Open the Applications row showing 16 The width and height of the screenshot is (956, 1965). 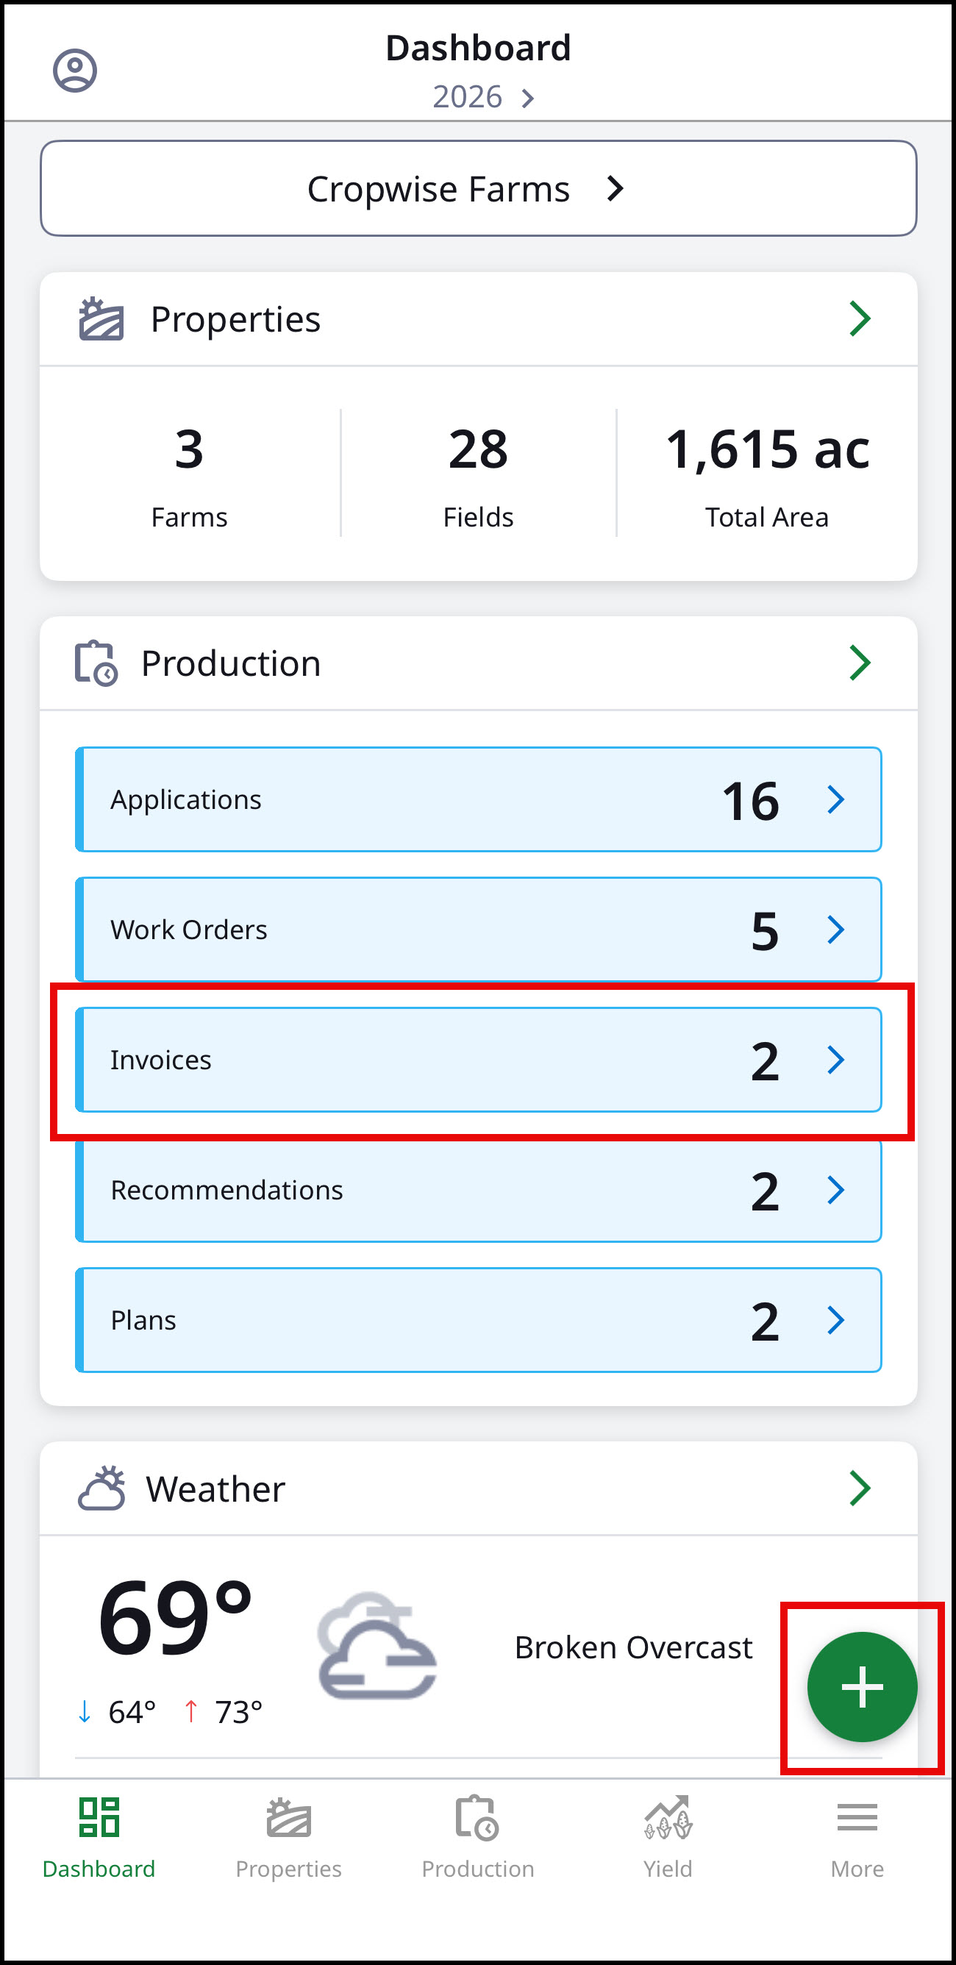pos(479,799)
